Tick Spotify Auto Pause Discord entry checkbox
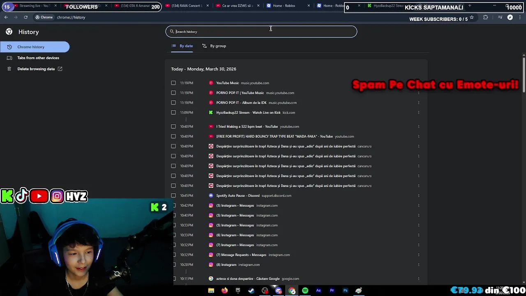The height and width of the screenshot is (296, 526). click(x=173, y=196)
